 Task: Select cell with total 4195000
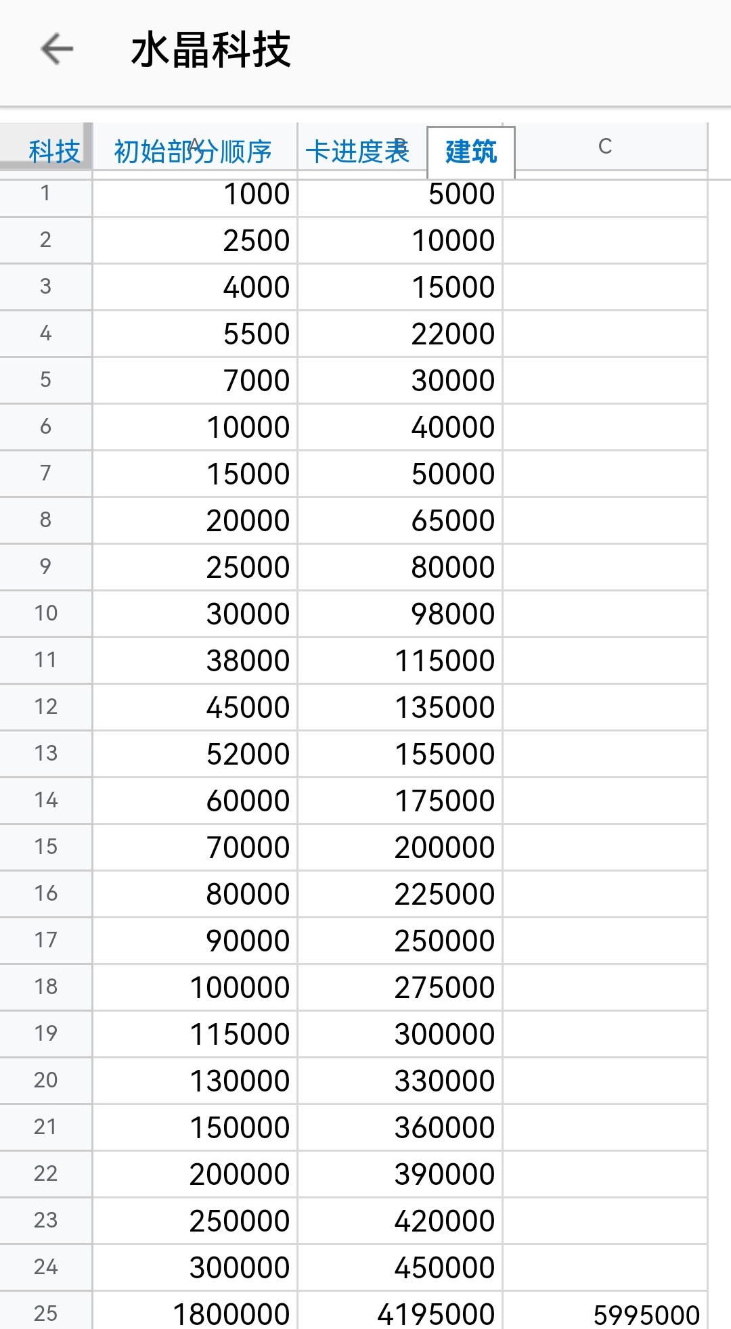pos(400,1313)
